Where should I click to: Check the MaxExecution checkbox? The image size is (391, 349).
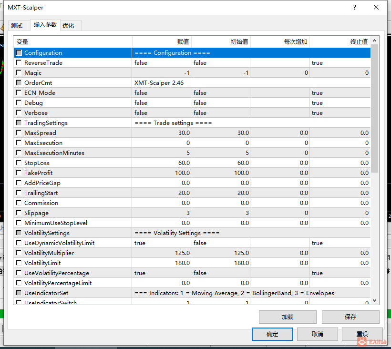point(19,143)
